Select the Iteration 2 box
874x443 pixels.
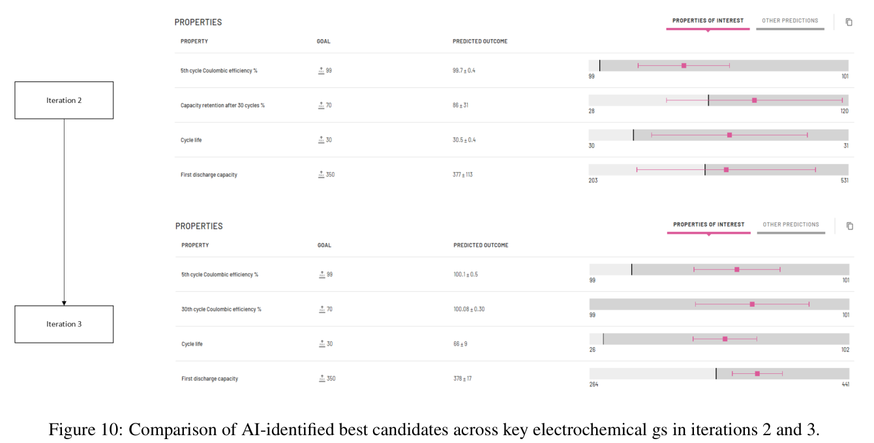tap(64, 100)
